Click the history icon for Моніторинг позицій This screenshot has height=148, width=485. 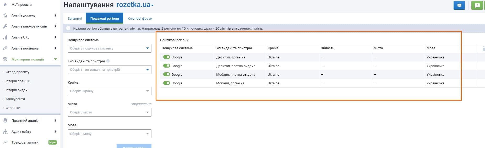5,59
